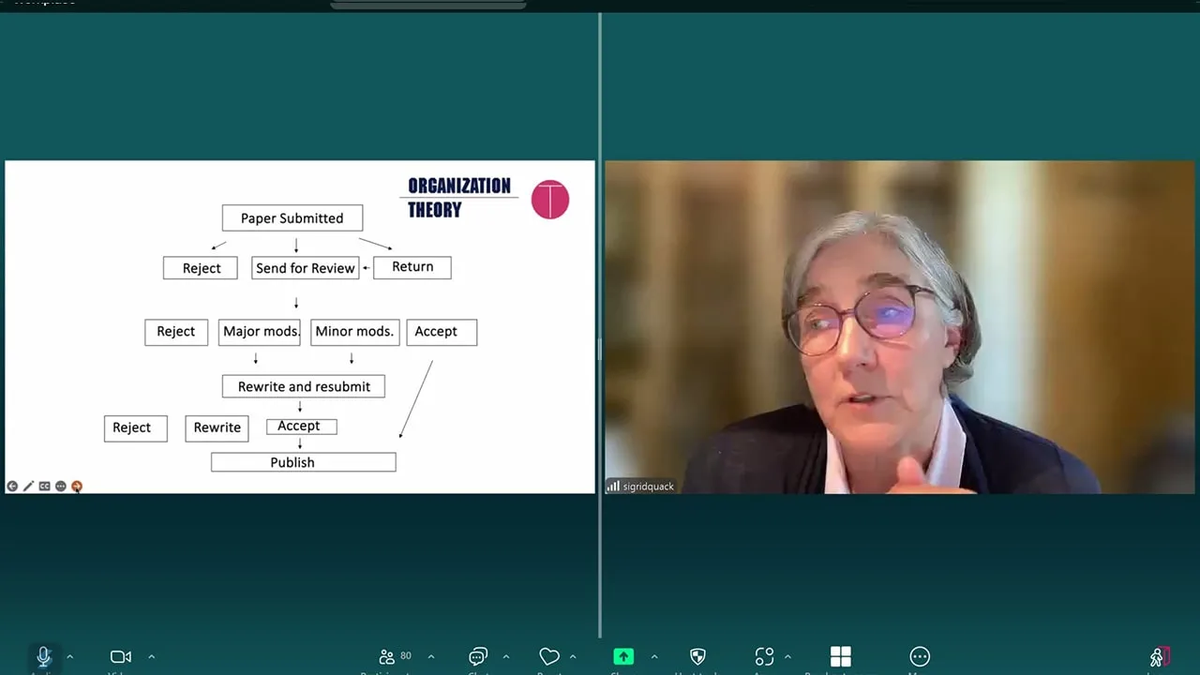
Task: Open the Reactions heart menu
Action: 549,657
